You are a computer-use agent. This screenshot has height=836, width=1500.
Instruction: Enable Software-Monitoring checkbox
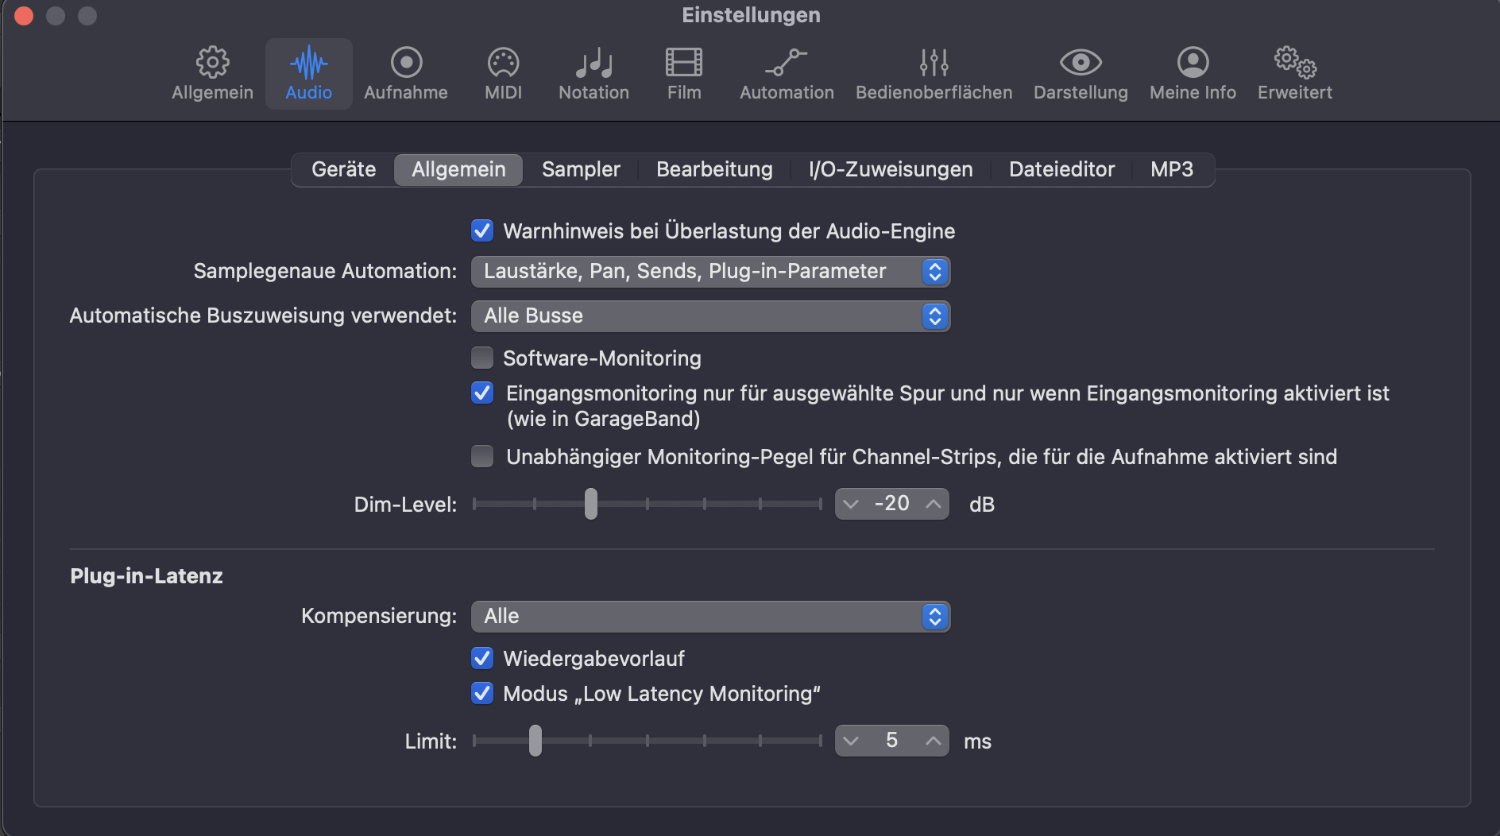coord(482,358)
